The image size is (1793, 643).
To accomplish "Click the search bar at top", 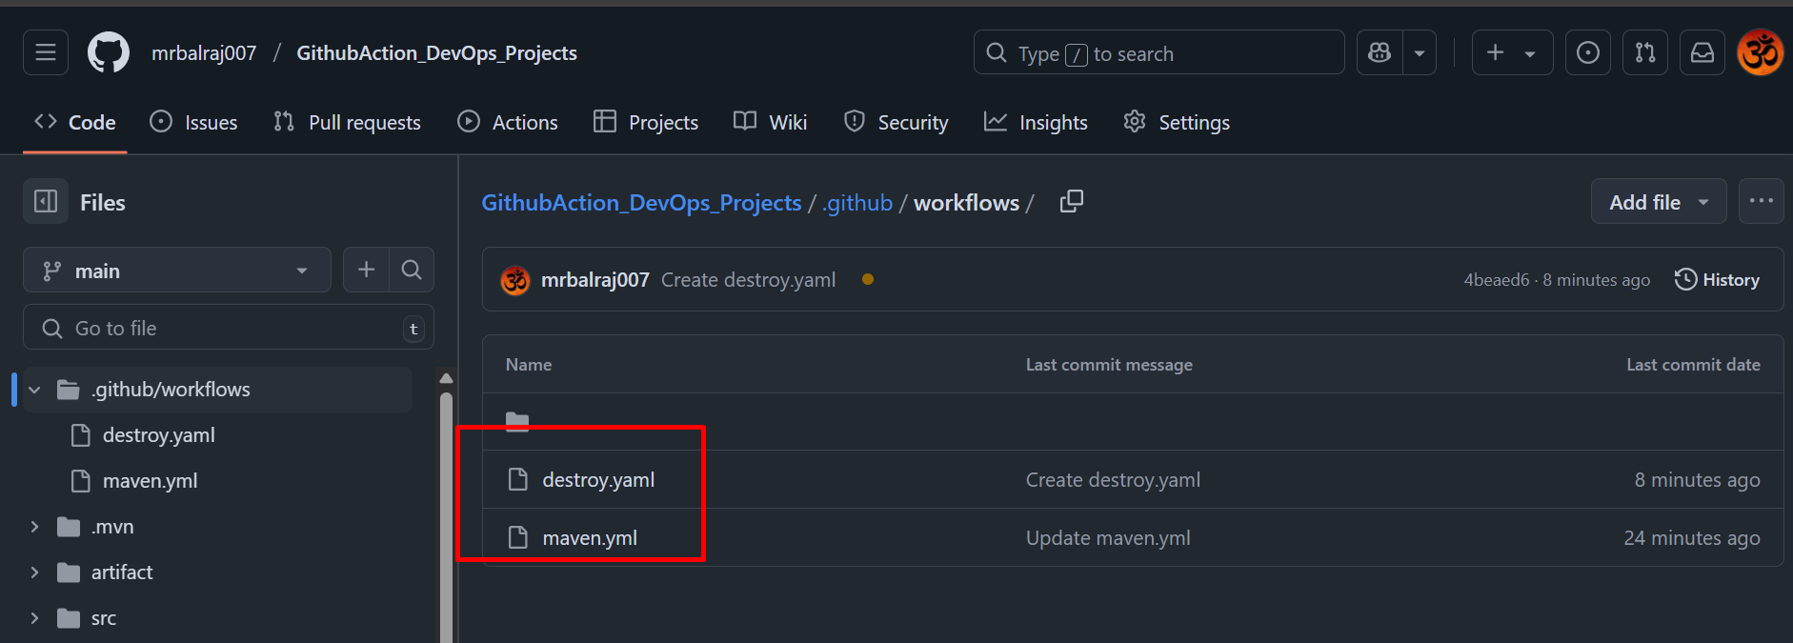I will 1158,52.
